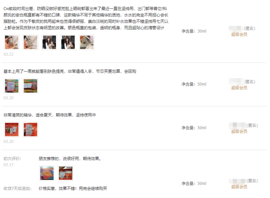Click 超级会员 badge of 肤色提亮 reviewer
This screenshot has width=270, height=198.
[239, 88]
